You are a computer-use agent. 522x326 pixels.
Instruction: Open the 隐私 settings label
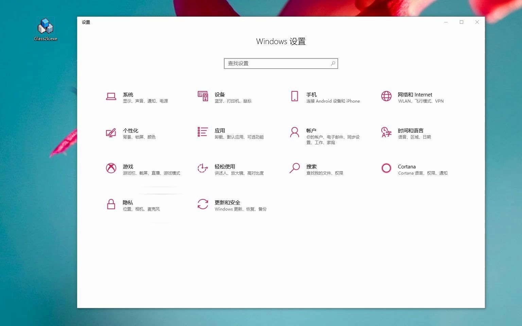coord(128,203)
